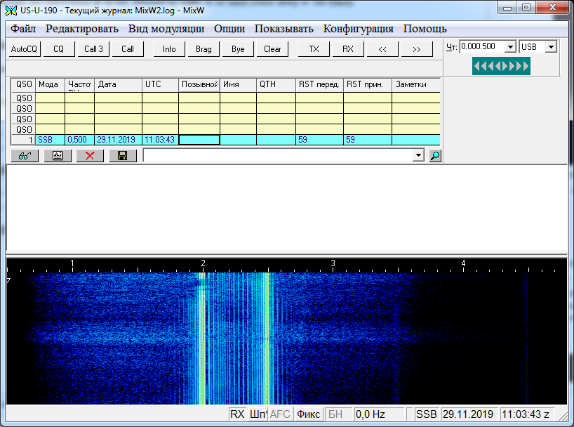574x427 pixels.
Task: Select the UTC column header
Action: tap(160, 85)
